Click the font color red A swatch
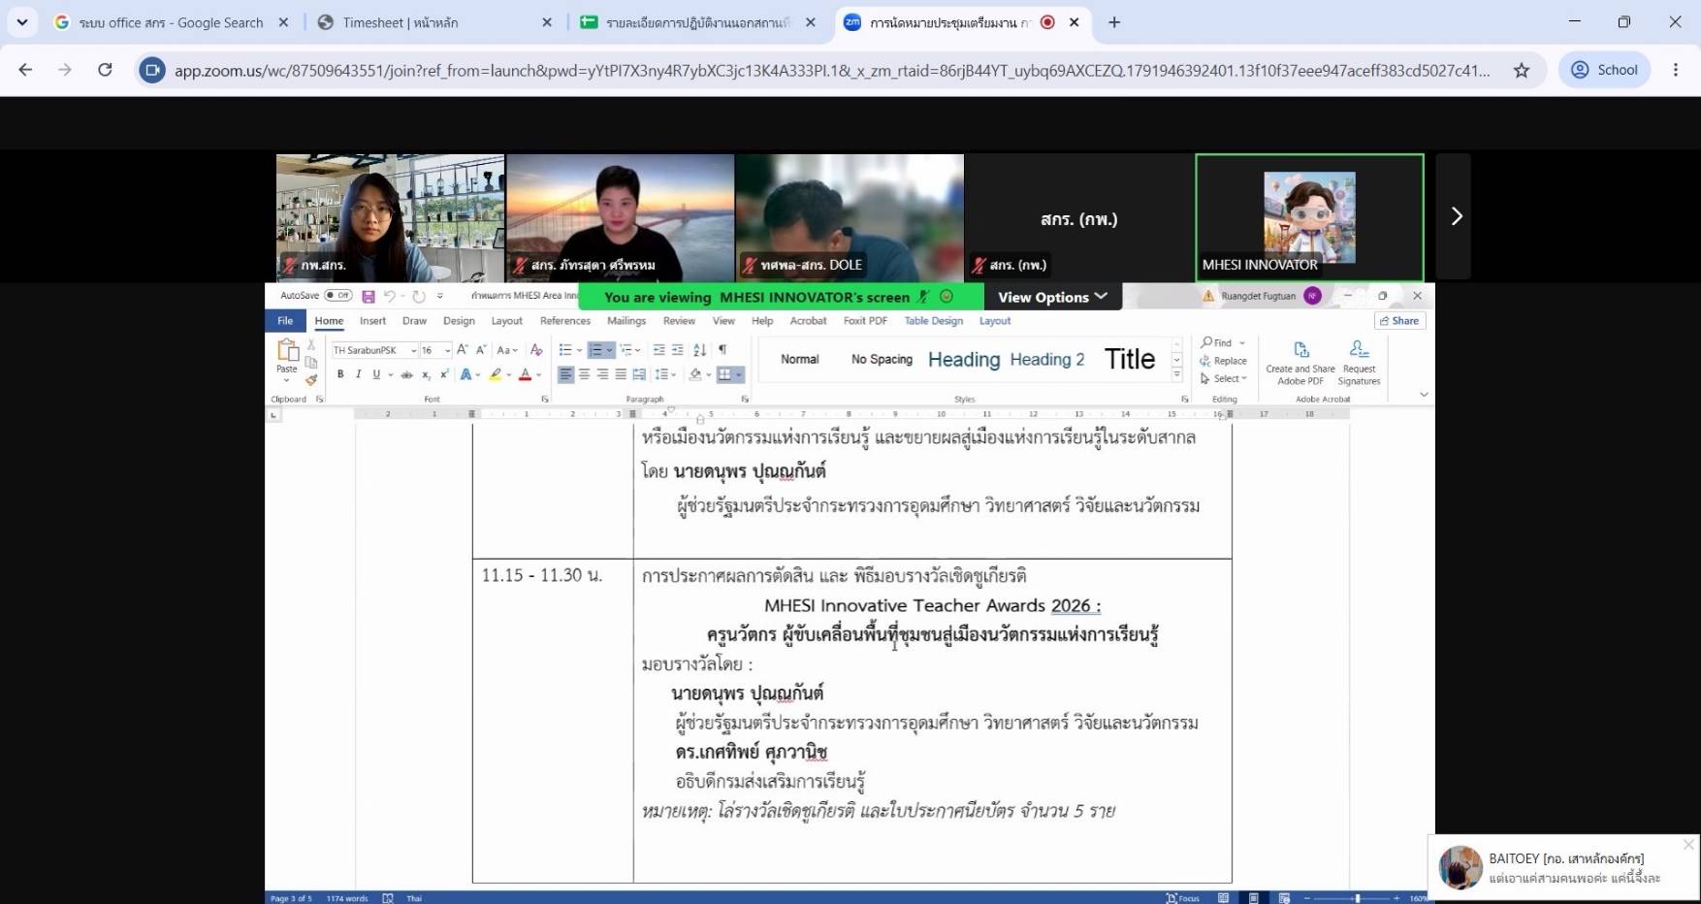 pos(525,374)
